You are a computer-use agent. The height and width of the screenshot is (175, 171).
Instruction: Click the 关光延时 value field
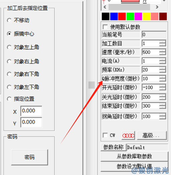click(x=151, y=97)
